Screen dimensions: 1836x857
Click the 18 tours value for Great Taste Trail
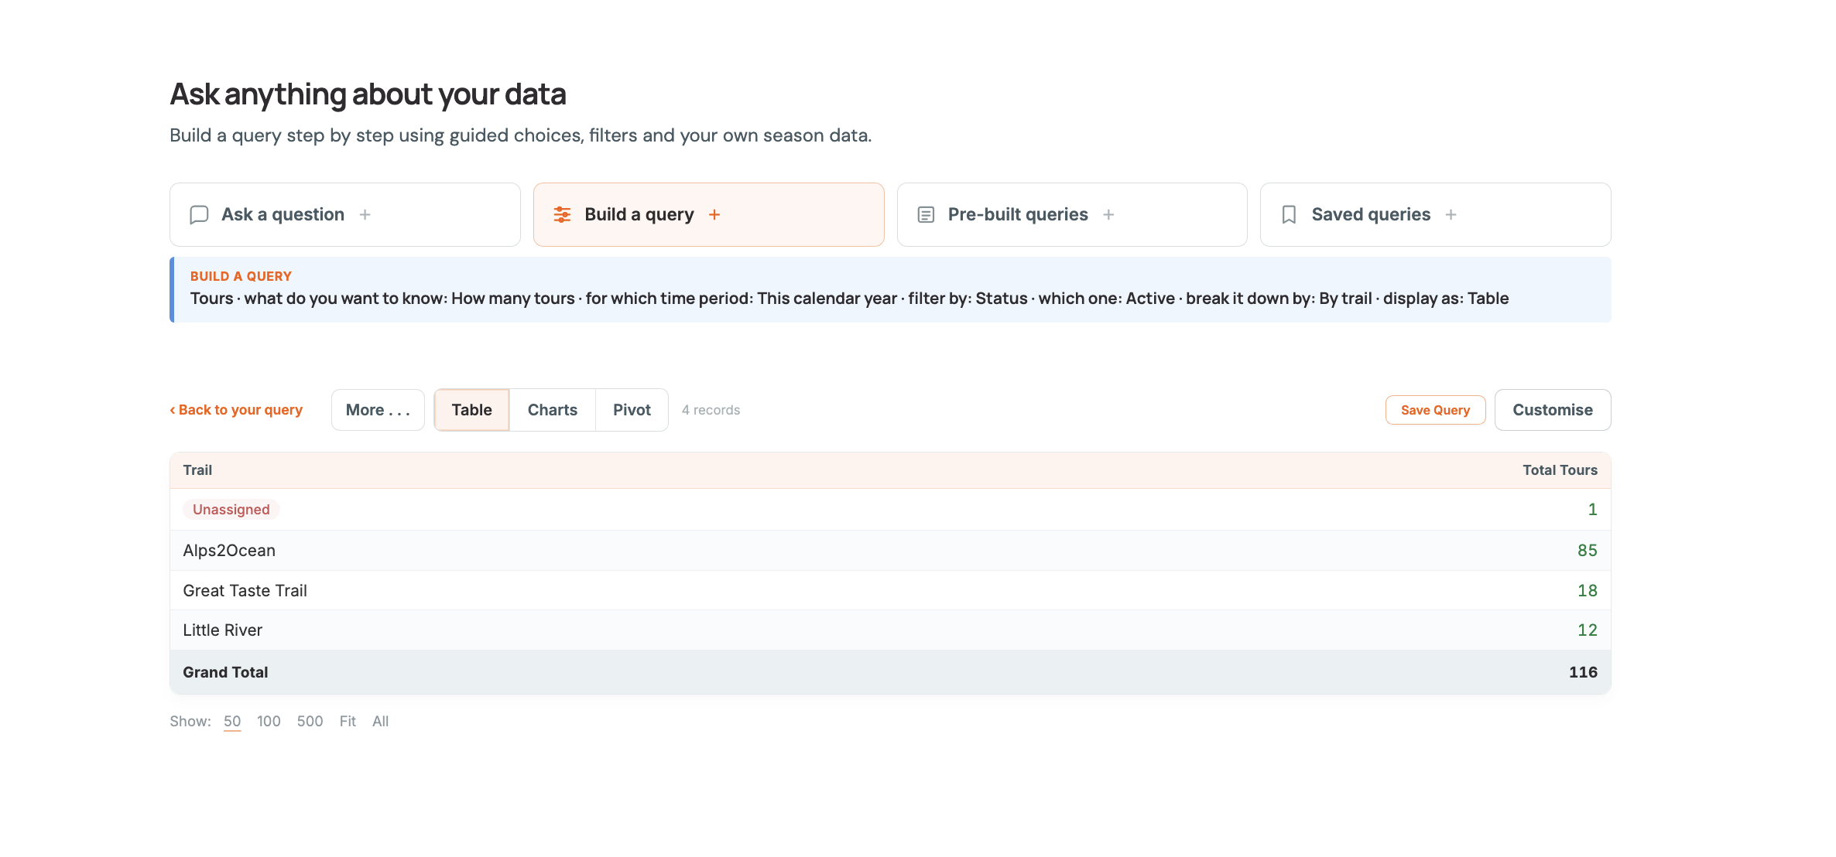point(1588,591)
